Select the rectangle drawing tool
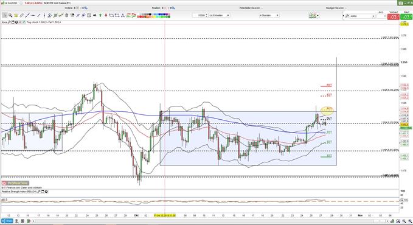Image resolution: width=413 pixels, height=225 pixels. (x=117, y=15)
